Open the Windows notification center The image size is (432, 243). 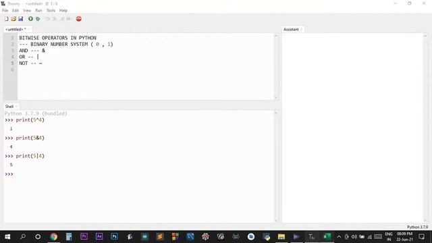click(x=421, y=237)
